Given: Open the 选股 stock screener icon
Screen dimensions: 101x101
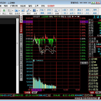Looking at the screenshot, I should point(35,10).
